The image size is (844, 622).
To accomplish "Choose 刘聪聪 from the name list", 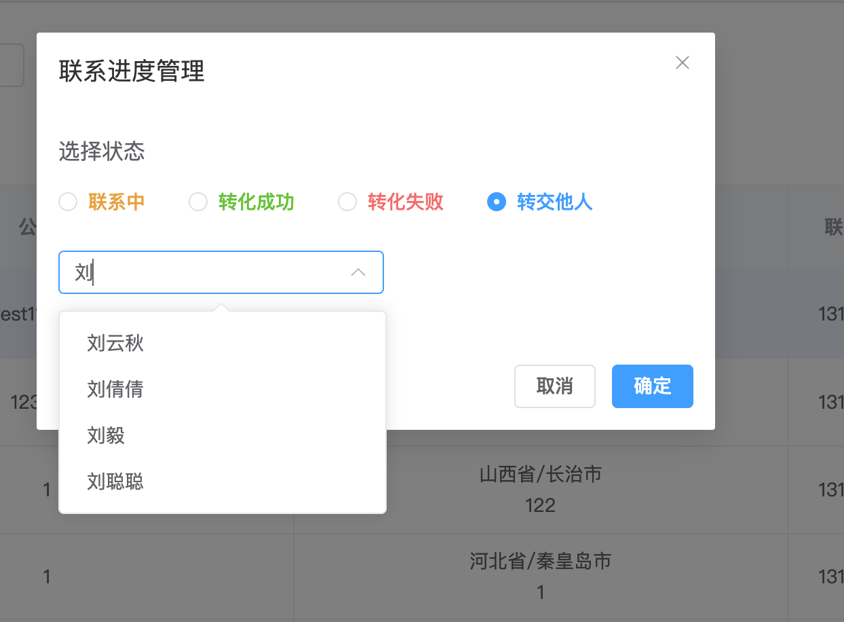I will click(x=115, y=482).
